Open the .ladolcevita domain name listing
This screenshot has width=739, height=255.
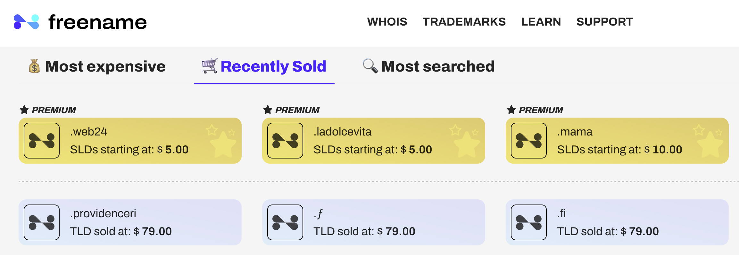click(342, 132)
